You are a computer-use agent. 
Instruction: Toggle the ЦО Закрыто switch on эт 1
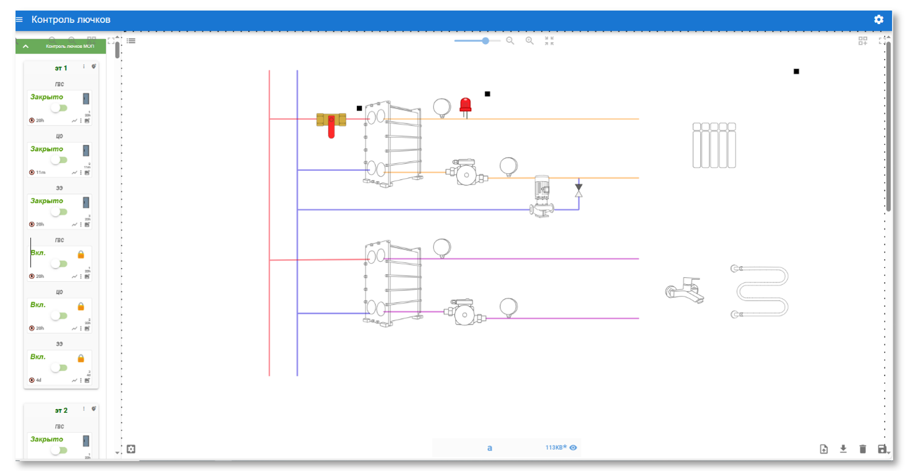pos(59,160)
